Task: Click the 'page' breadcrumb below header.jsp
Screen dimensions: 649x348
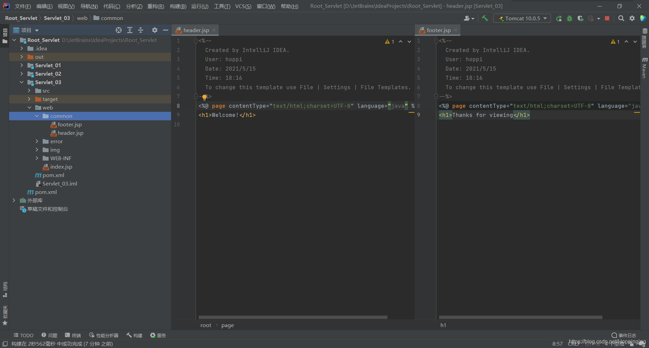Action: (x=227, y=325)
